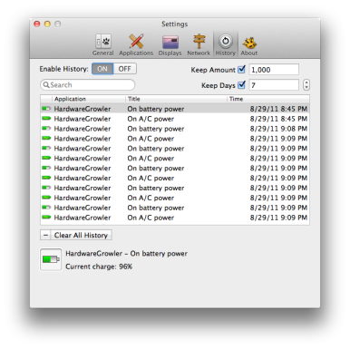The height and width of the screenshot is (349, 350).
Task: Click the history Search field
Action: tap(87, 85)
